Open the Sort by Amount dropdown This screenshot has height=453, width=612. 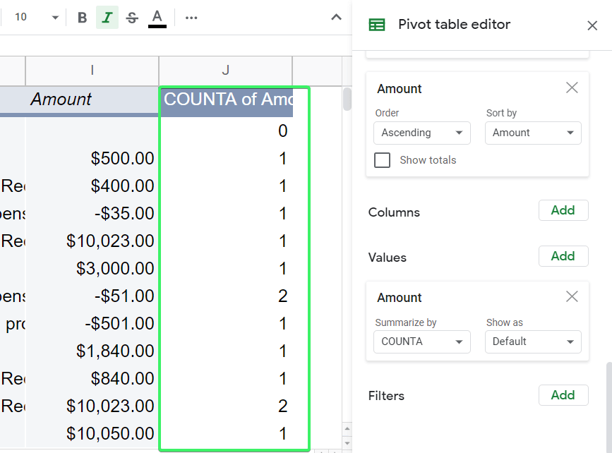point(533,133)
